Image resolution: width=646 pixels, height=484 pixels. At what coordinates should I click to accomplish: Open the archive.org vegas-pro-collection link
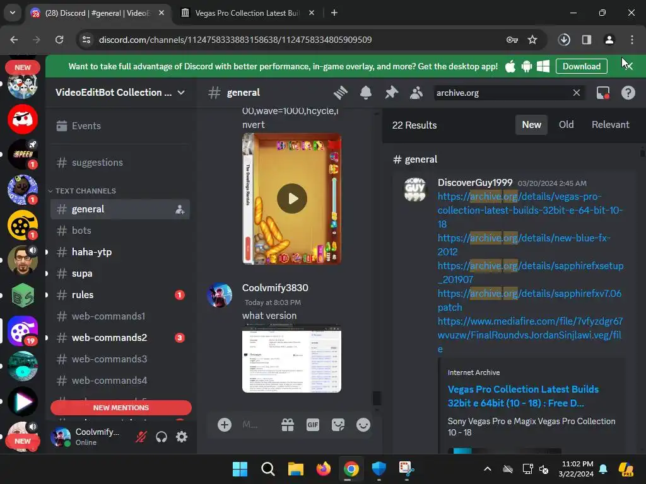(530, 210)
